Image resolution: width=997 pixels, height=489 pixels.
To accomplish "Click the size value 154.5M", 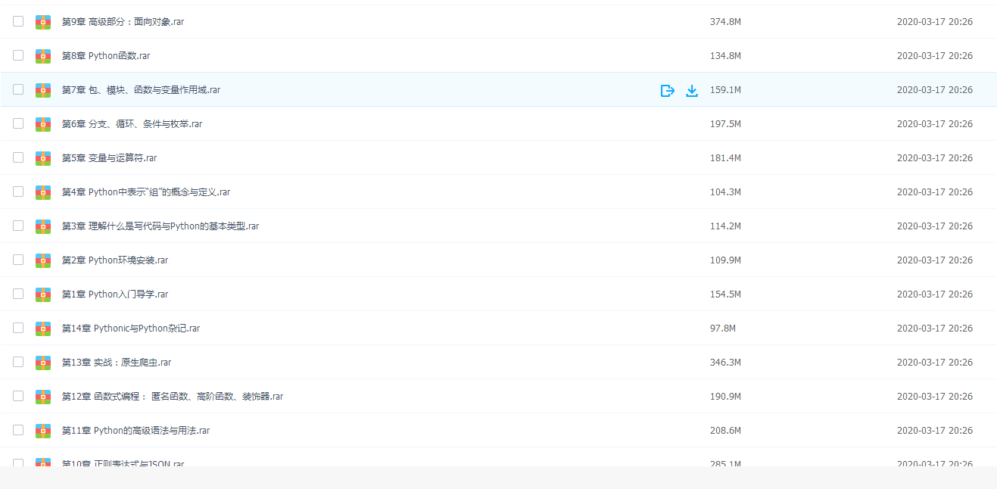I will click(x=725, y=294).
